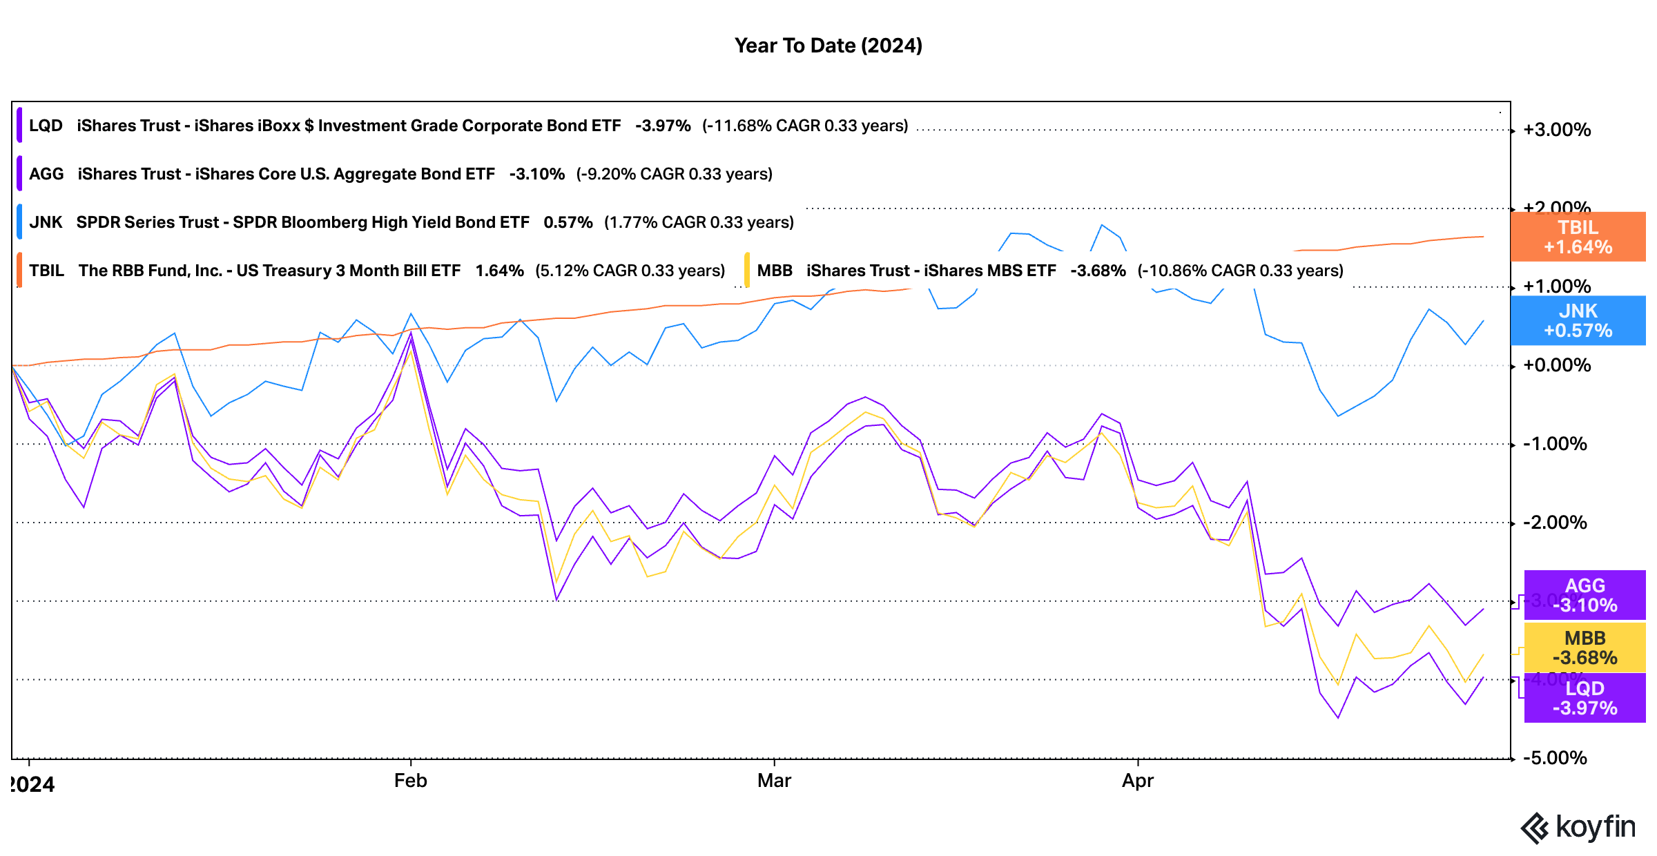Screen dimensions: 1657x856
Task: Select the JNK ticker in legend
Action: pyautogui.click(x=46, y=222)
